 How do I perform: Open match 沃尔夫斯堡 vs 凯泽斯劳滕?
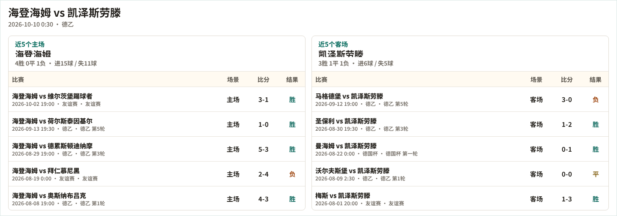click(x=352, y=171)
